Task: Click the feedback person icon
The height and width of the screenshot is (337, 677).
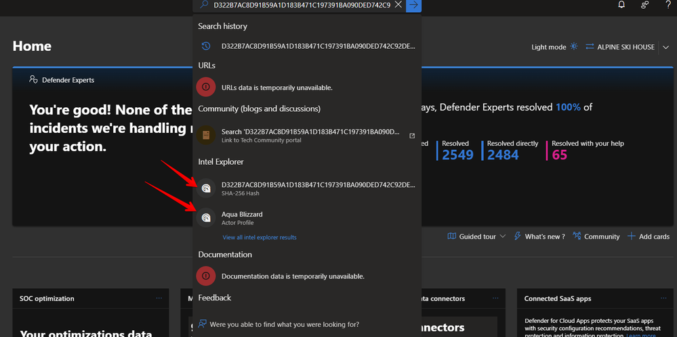Action: click(x=202, y=324)
